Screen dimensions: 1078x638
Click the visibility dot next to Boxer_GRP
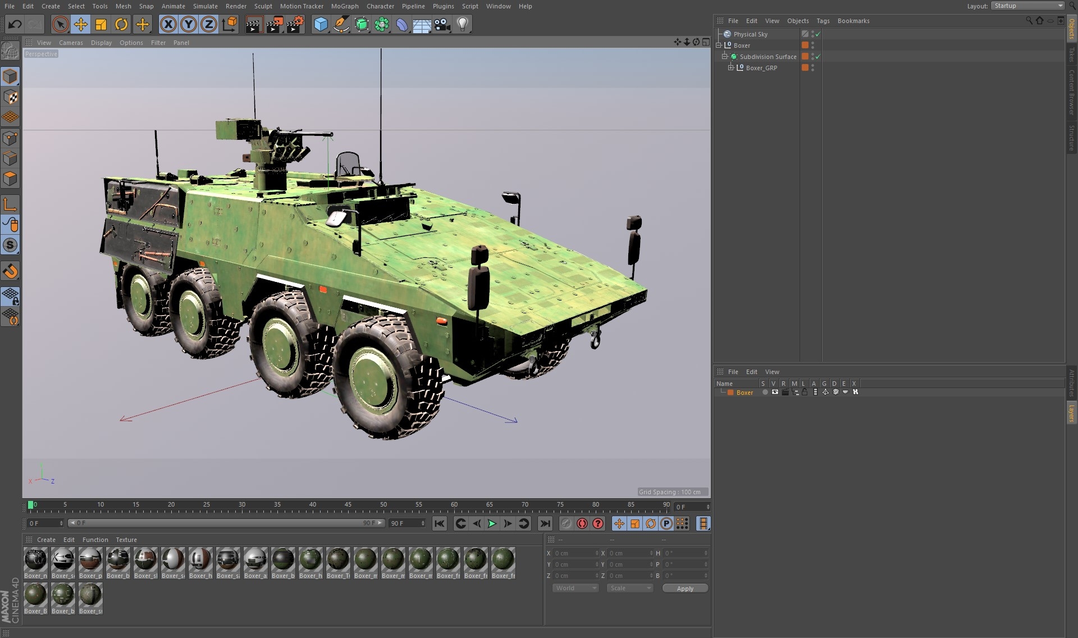tap(813, 66)
